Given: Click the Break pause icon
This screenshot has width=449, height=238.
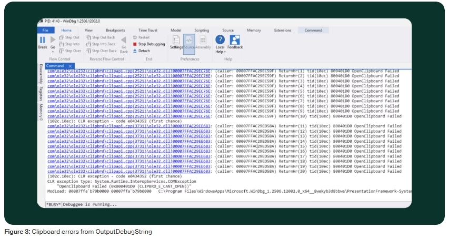Looking at the screenshot, I should [43, 40].
